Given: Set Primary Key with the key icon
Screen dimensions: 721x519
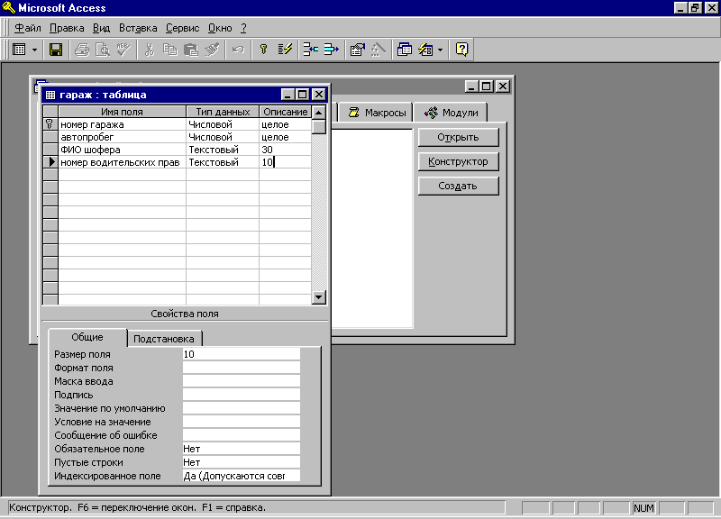Looking at the screenshot, I should 263,50.
